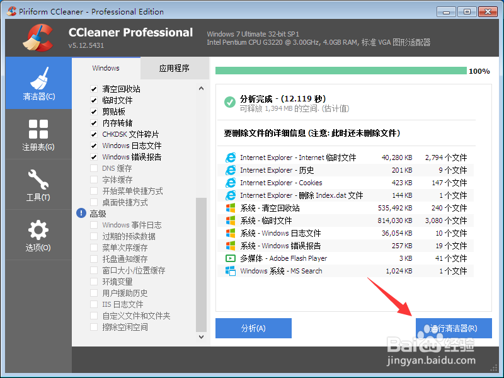Enable the 过期的预读数据 checkbox
504x378 pixels.
[x=94, y=236]
